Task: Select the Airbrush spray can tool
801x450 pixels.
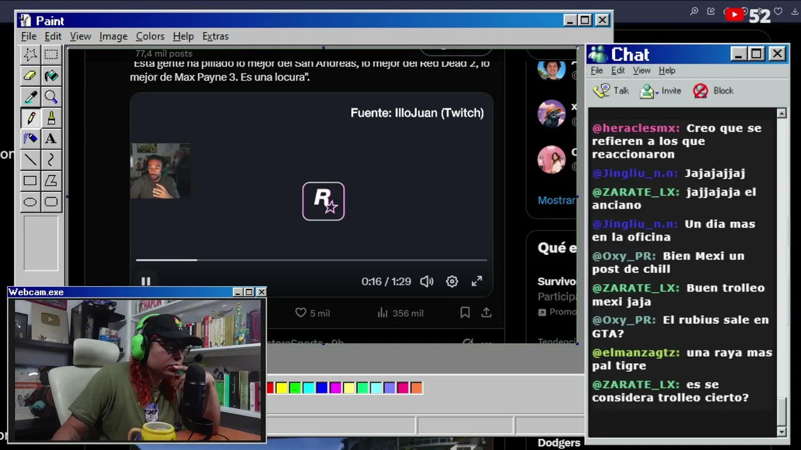Action: [x=30, y=139]
